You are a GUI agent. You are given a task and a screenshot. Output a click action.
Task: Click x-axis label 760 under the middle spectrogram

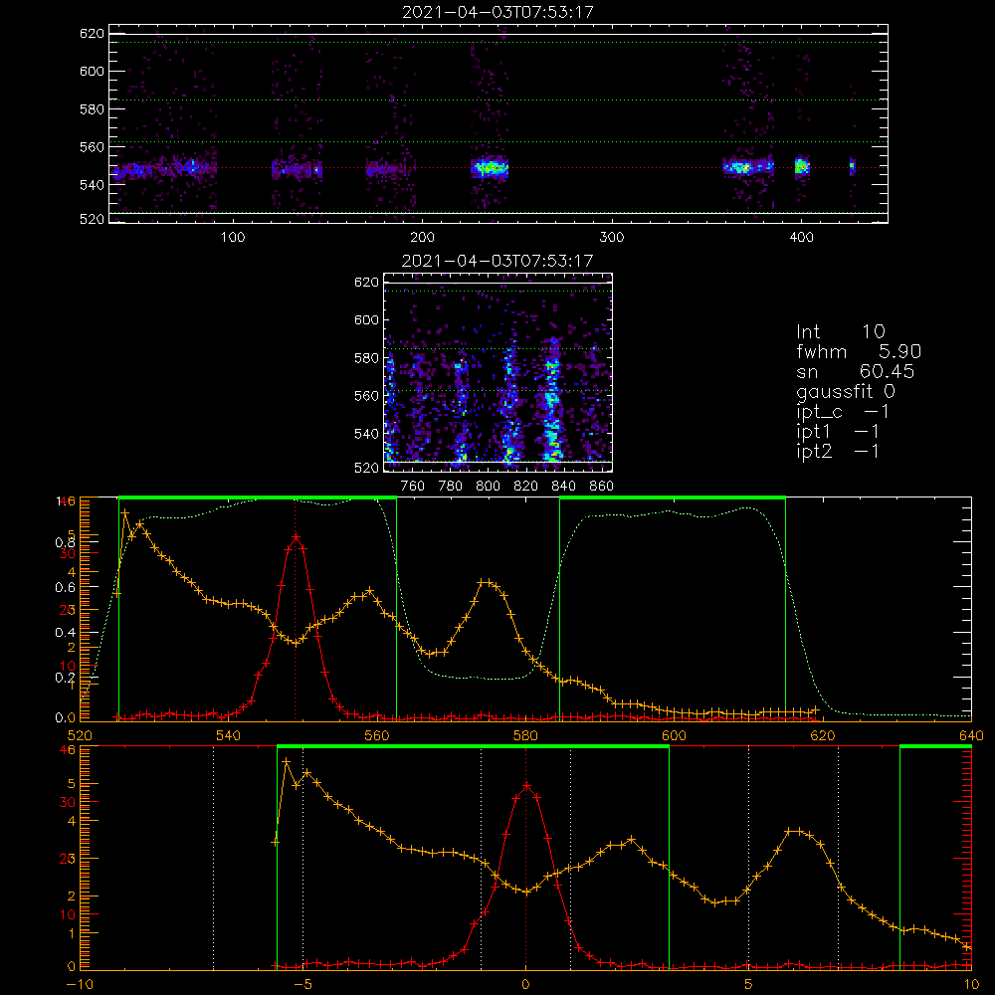click(413, 487)
